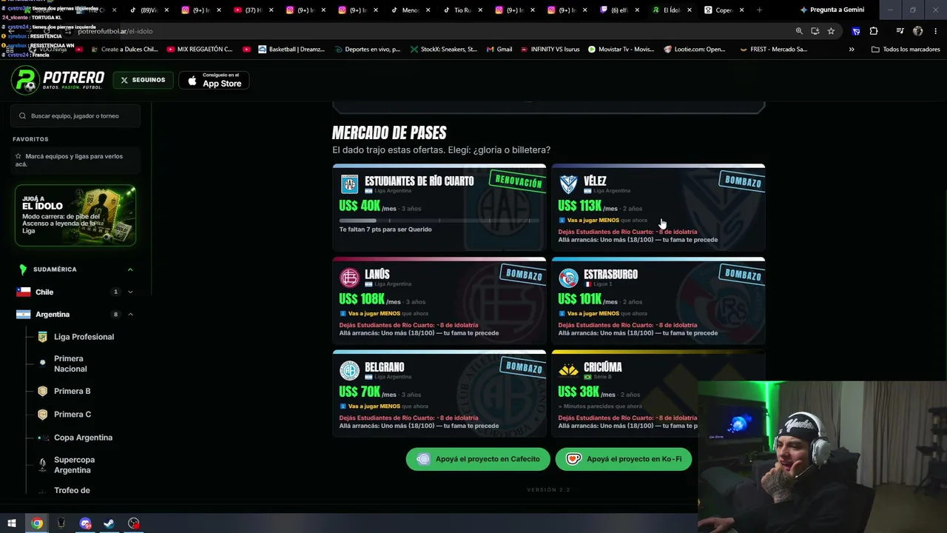Click the US$ 101K salary on Estrasburgo offer
The image size is (947, 533).
580,299
